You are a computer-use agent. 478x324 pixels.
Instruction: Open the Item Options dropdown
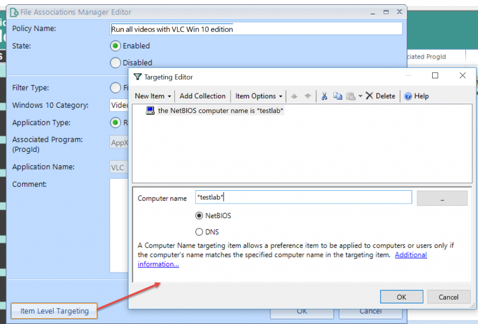(258, 96)
